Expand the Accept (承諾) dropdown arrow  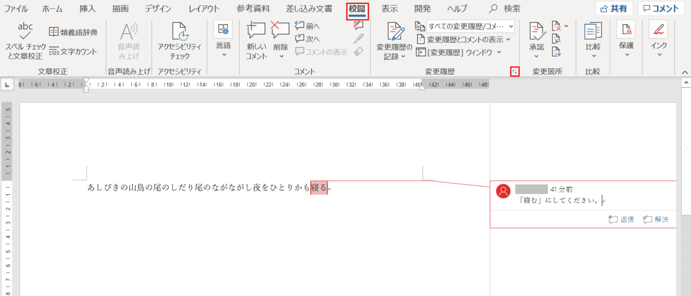coord(536,56)
